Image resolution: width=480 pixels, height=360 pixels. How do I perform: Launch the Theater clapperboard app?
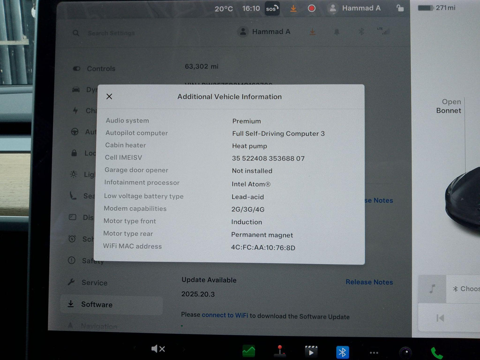[311, 352]
